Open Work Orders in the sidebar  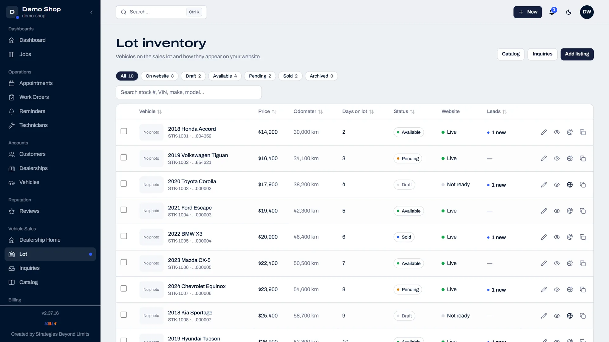50,97
